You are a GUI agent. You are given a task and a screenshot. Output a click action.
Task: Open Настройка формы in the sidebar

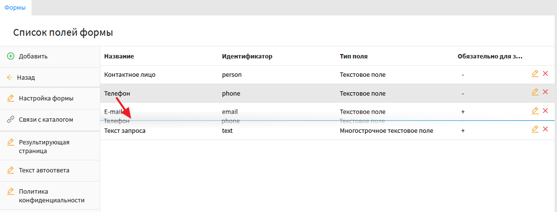click(x=46, y=99)
